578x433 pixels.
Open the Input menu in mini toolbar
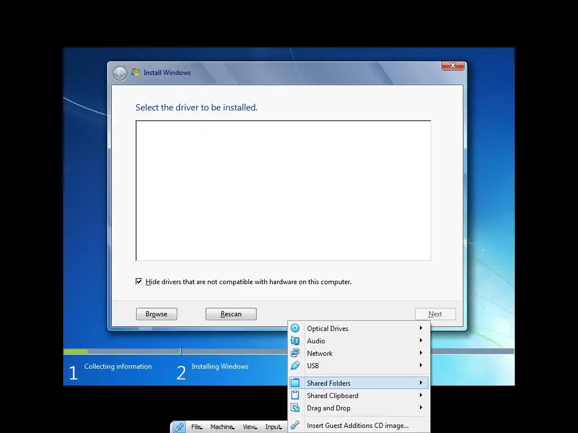(274, 427)
